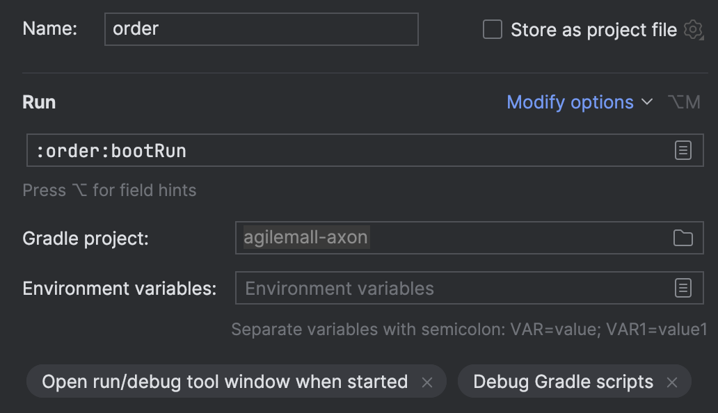Click the 'Run' section heading
Viewport: 718px width, 413px height.
point(39,102)
